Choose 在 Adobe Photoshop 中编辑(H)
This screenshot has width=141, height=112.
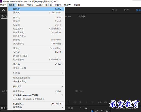tap(36, 99)
